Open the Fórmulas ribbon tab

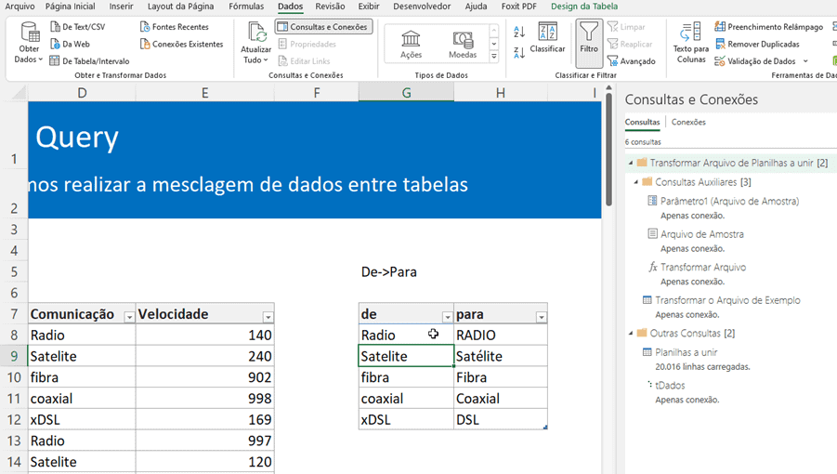coord(246,7)
